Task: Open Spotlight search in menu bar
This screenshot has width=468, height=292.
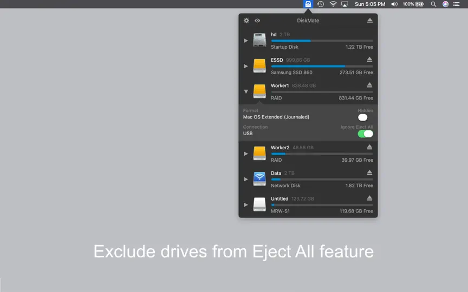Action: (x=433, y=4)
